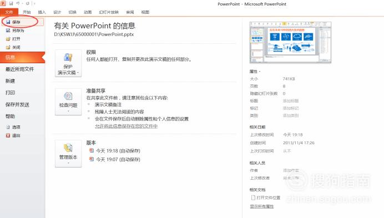Open today 19:07 autosave version
The width and height of the screenshot is (384, 218).
118,159
